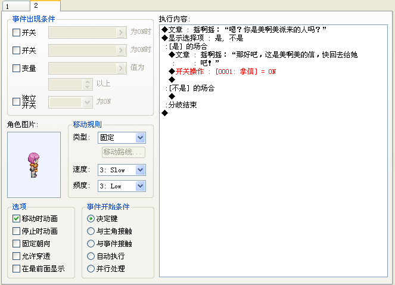Image resolution: width=395 pixels, height=285 pixels.
Task: Select 并行处理 start condition
Action: [x=91, y=269]
